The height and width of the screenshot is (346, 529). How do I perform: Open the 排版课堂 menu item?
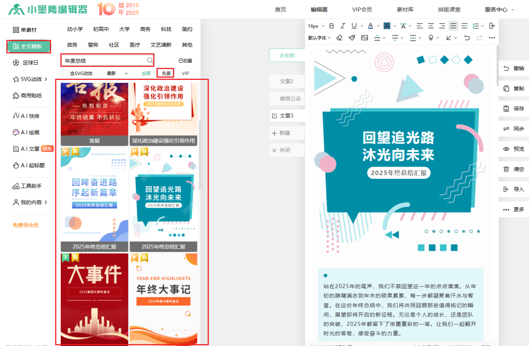(449, 9)
